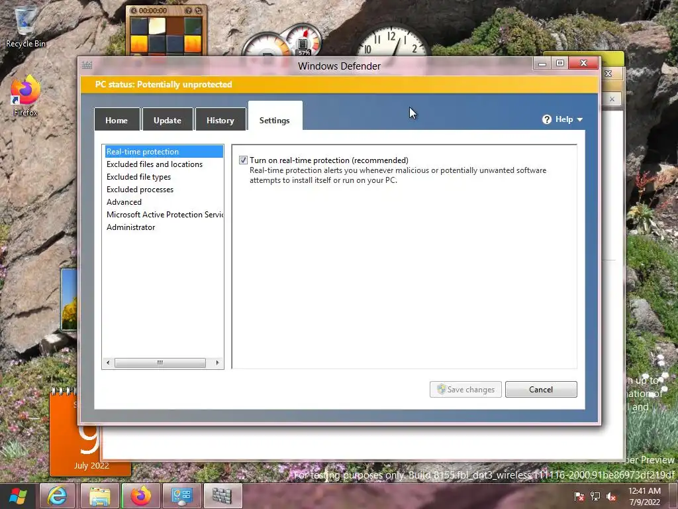Click the picture puzzle gadget
The height and width of the screenshot is (509, 678).
[166, 31]
